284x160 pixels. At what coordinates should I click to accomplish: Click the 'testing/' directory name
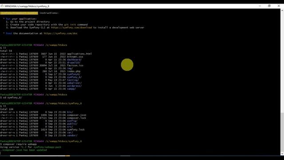pyautogui.click(x=73, y=80)
